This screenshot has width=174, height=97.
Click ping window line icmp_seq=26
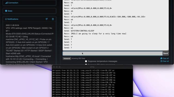coord(83,94)
